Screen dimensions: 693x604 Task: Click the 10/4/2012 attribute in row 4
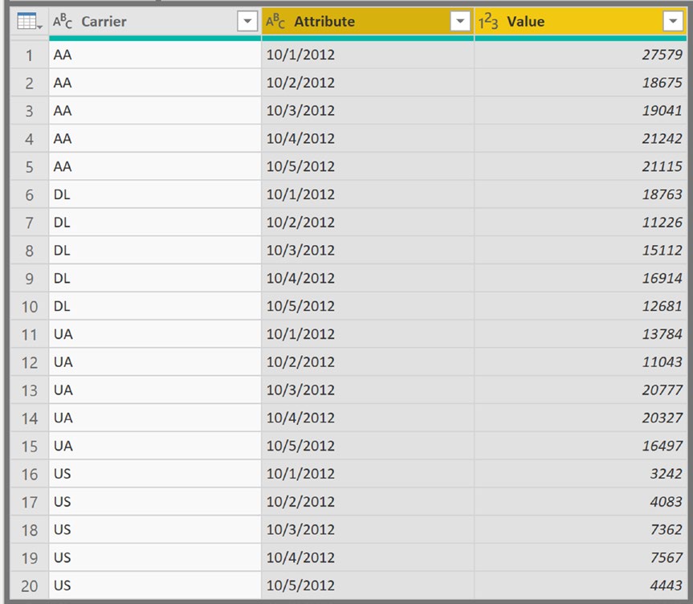click(368, 139)
